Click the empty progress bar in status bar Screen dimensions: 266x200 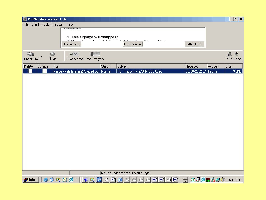[85, 173]
